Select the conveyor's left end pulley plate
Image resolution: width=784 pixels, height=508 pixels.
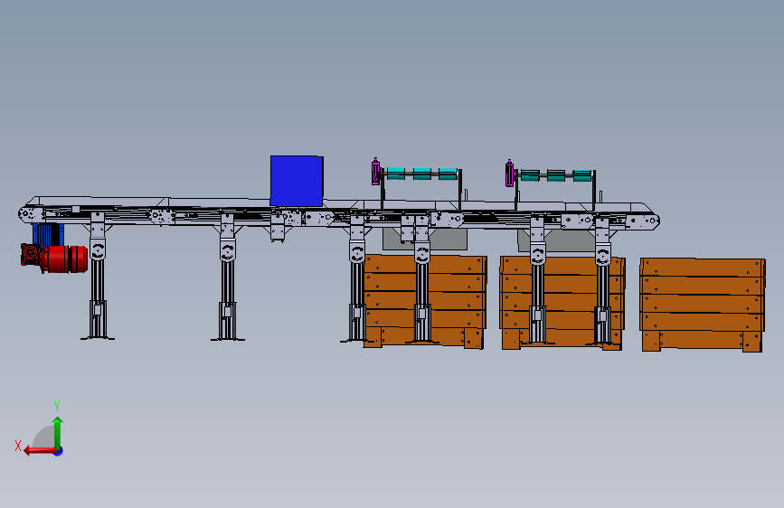tap(31, 214)
